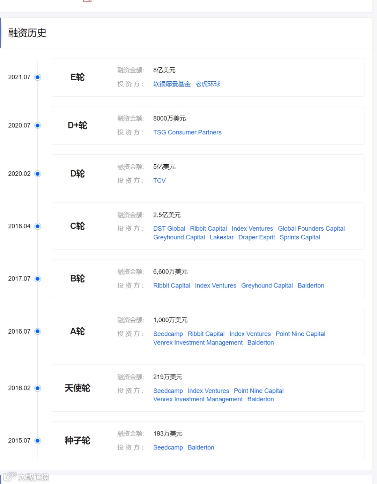This screenshot has height=484, width=377.
Task: Open Greyhound Capital link in C轮 row
Action: 179,237
